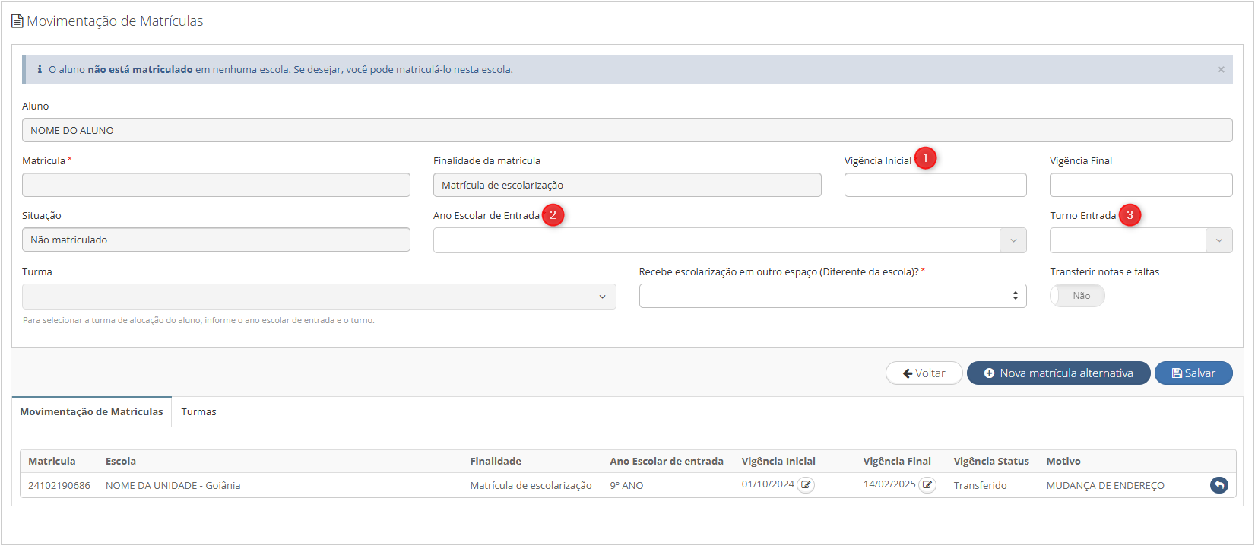Click the info icon in the alert banner
Screen dimensions: 1255x546
click(40, 69)
